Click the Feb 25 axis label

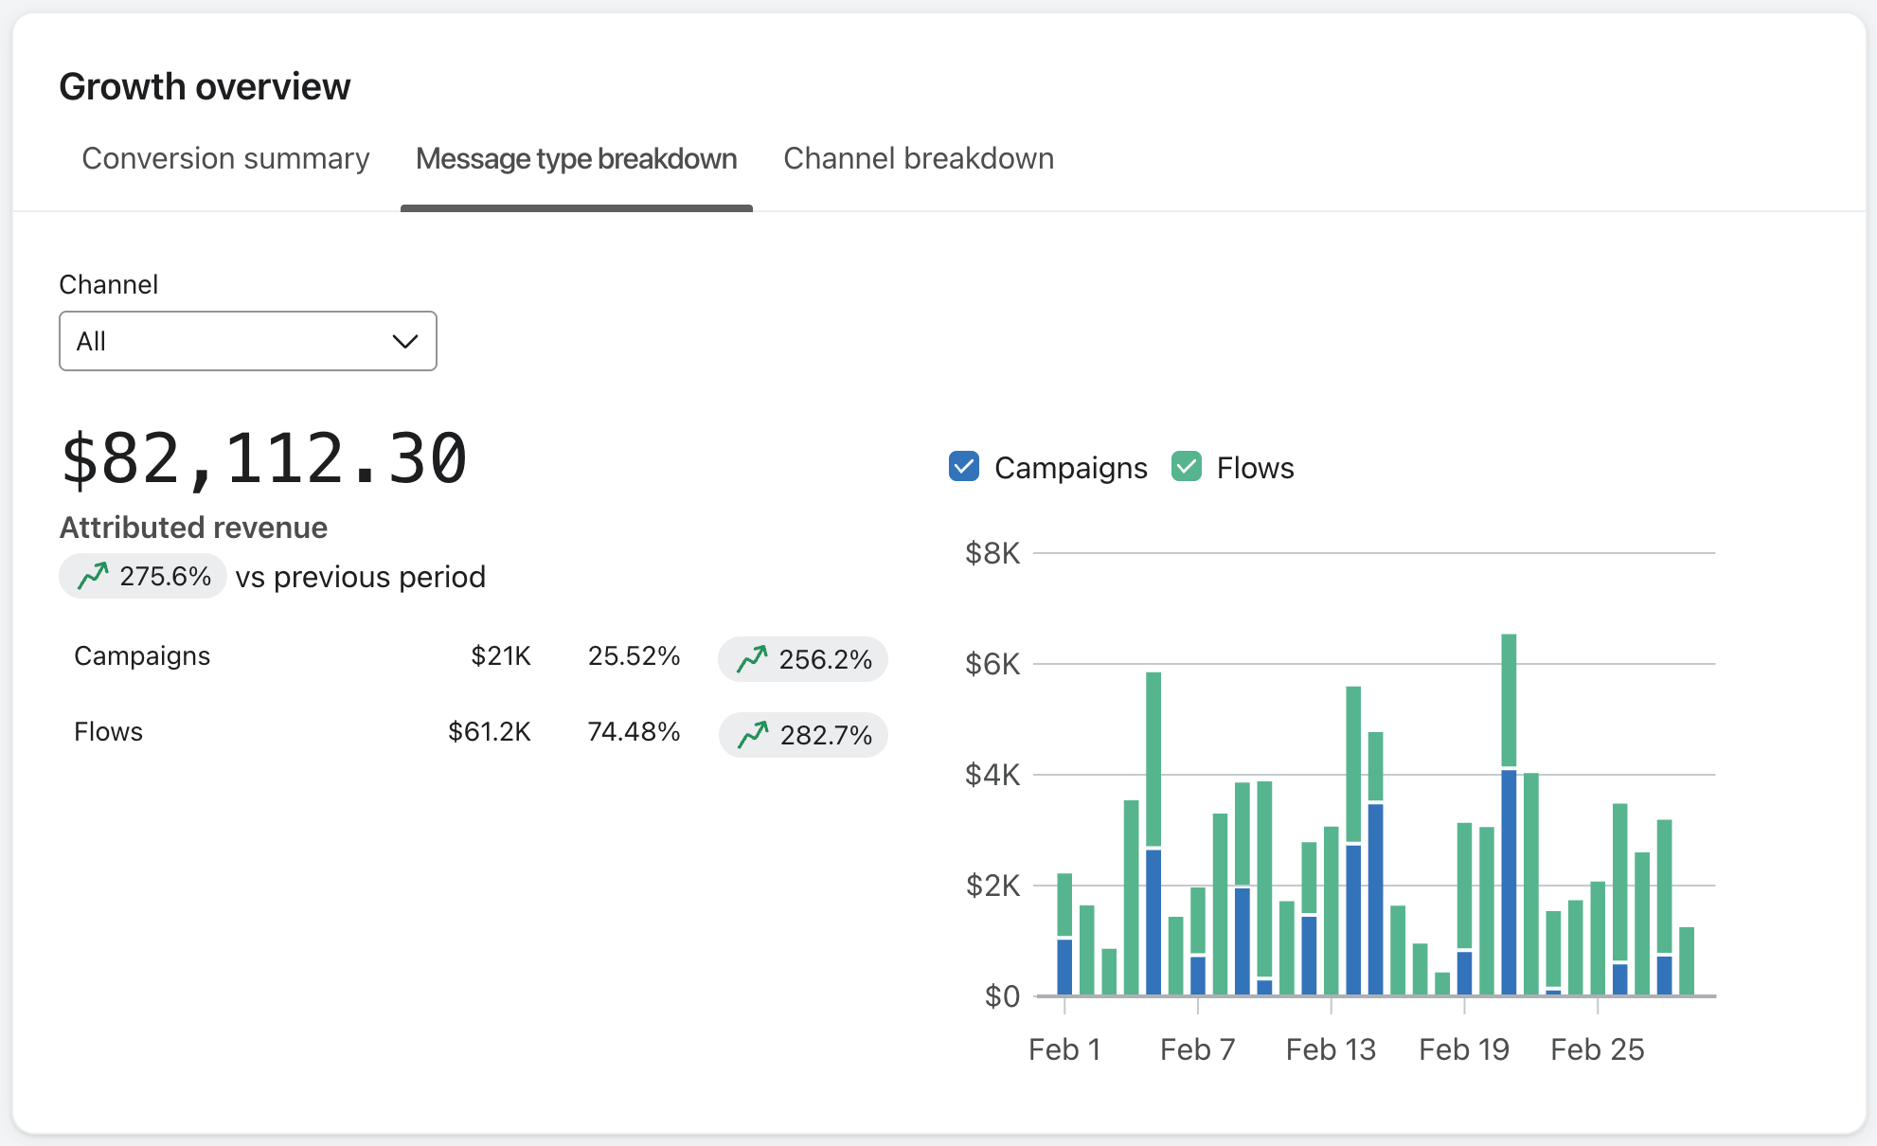tap(1597, 1049)
